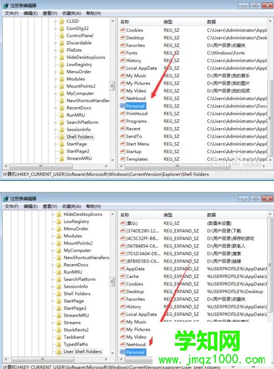The width and height of the screenshot is (274, 369).
Task: Click the Local AppData value icon in the top window
Action: pos(122,68)
